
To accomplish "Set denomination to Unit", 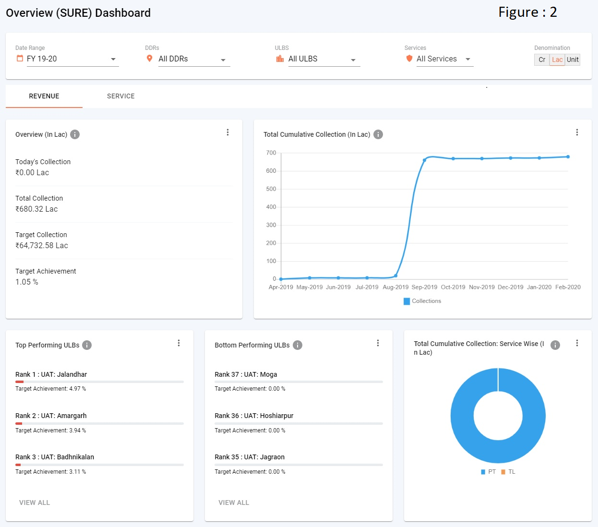I will [x=573, y=60].
